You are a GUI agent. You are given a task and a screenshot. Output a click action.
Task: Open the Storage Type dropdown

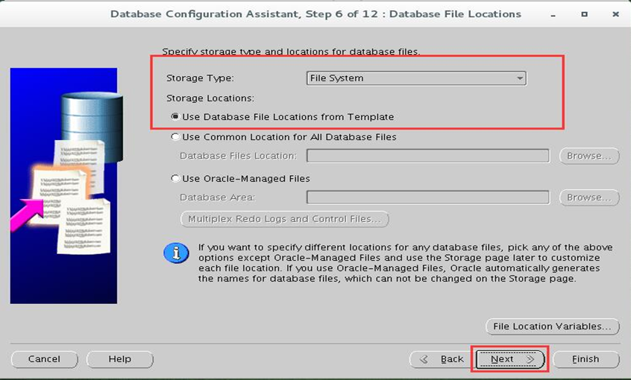pos(416,78)
